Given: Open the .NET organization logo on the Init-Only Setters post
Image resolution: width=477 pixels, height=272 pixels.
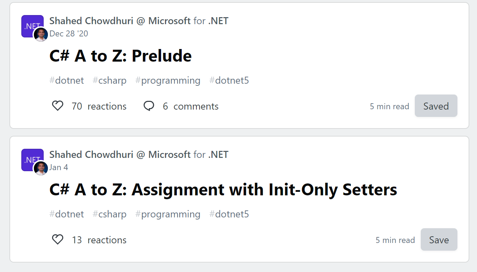Looking at the screenshot, I should click(x=32, y=159).
